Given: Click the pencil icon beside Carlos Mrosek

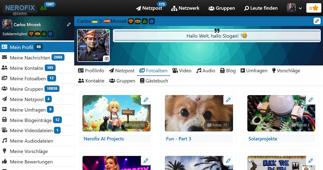Looking at the screenshot, I should point(69,25).
